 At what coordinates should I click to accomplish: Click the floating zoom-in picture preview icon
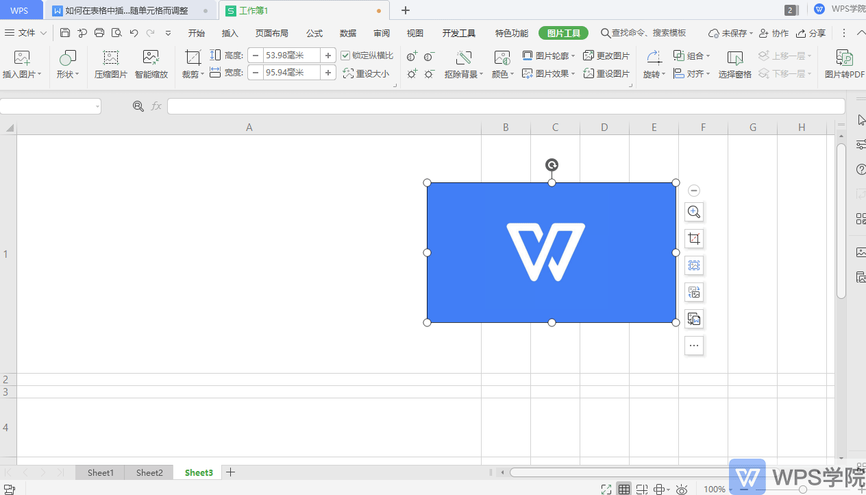tap(694, 212)
